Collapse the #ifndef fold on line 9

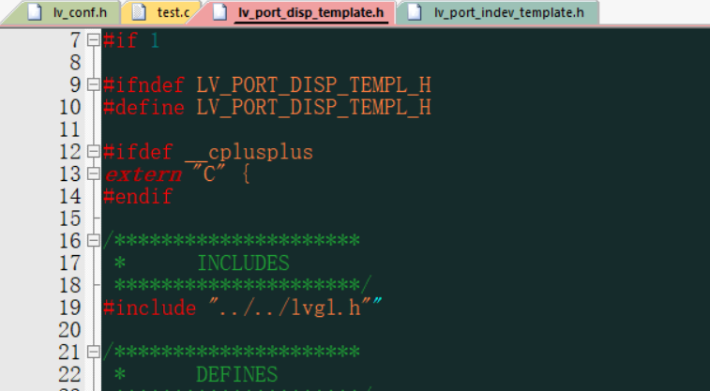[x=93, y=84]
